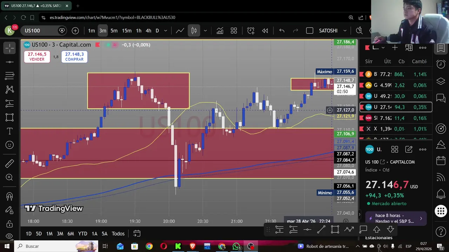Click the user profile avatar K

pos(9,31)
